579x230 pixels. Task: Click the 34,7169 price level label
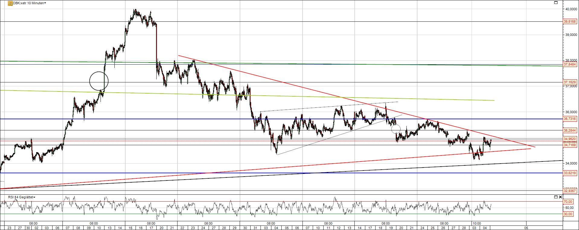(x=570, y=145)
